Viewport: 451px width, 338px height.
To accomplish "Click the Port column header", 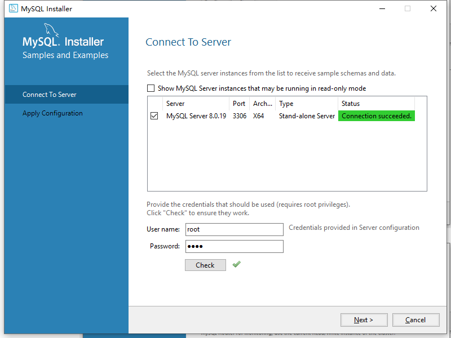I will pos(239,104).
